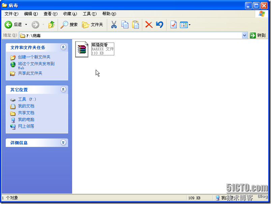
Task: Maximize the 病毒 window
Action: pyautogui.click(x=256, y=6)
